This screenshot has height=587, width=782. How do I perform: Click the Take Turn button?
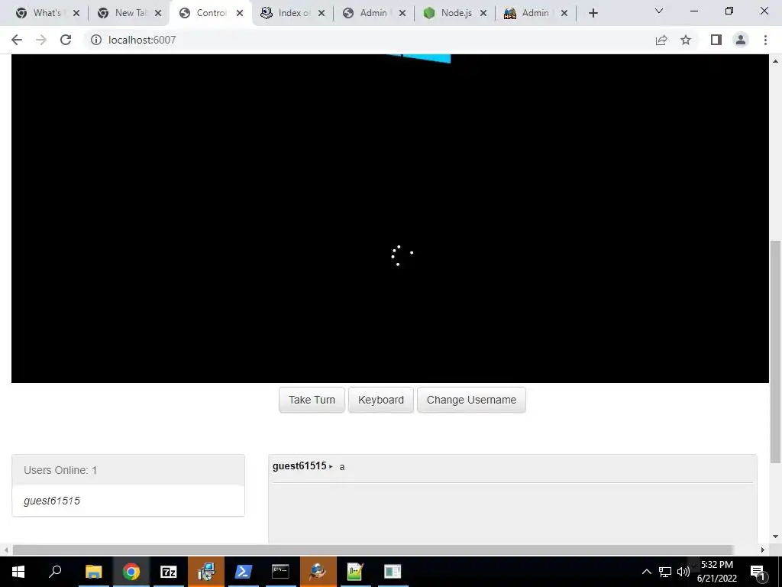point(312,400)
